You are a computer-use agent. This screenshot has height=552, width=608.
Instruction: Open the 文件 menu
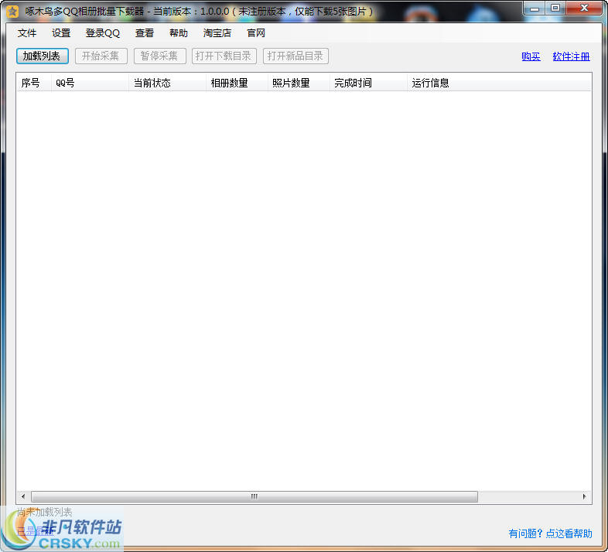click(27, 33)
